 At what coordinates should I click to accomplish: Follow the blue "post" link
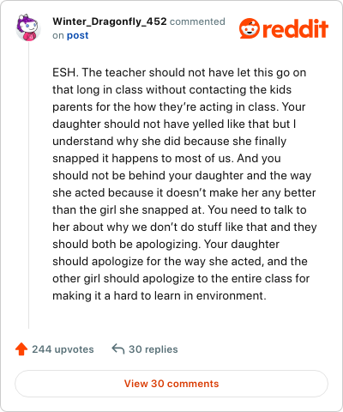[x=77, y=35]
